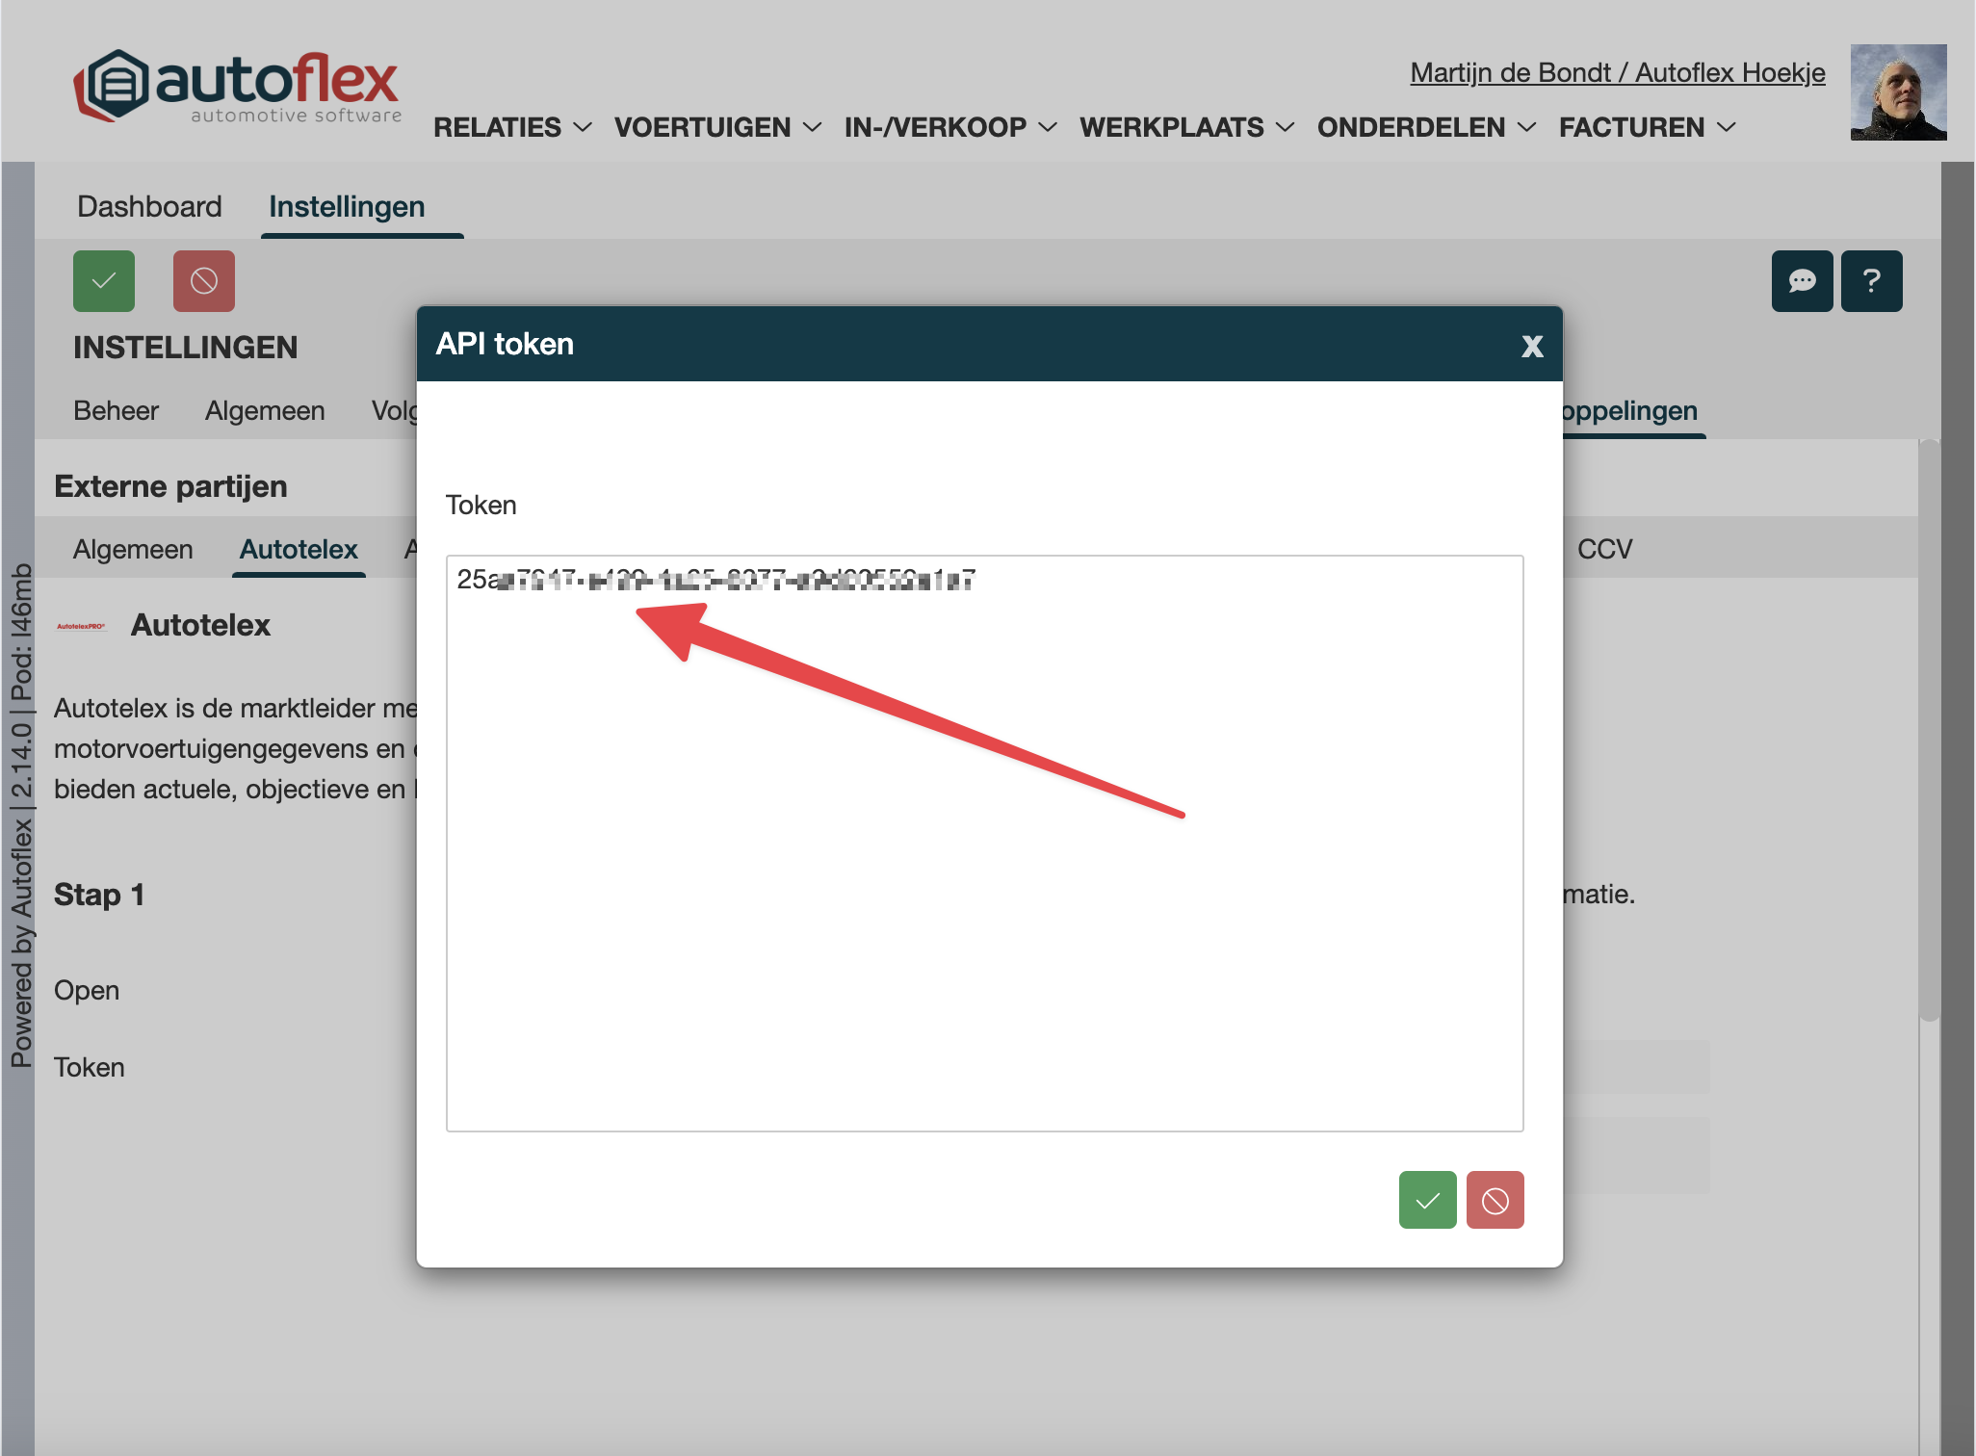Select the Algemeen tab under Externe partijen
This screenshot has height=1456, width=1976.
pyautogui.click(x=133, y=549)
